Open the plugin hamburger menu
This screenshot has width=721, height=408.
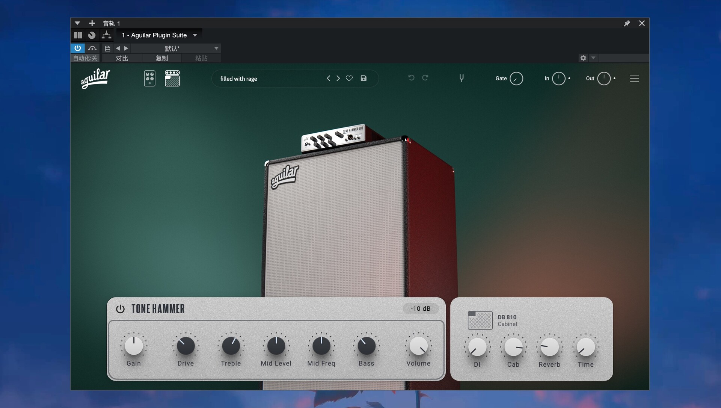(634, 78)
